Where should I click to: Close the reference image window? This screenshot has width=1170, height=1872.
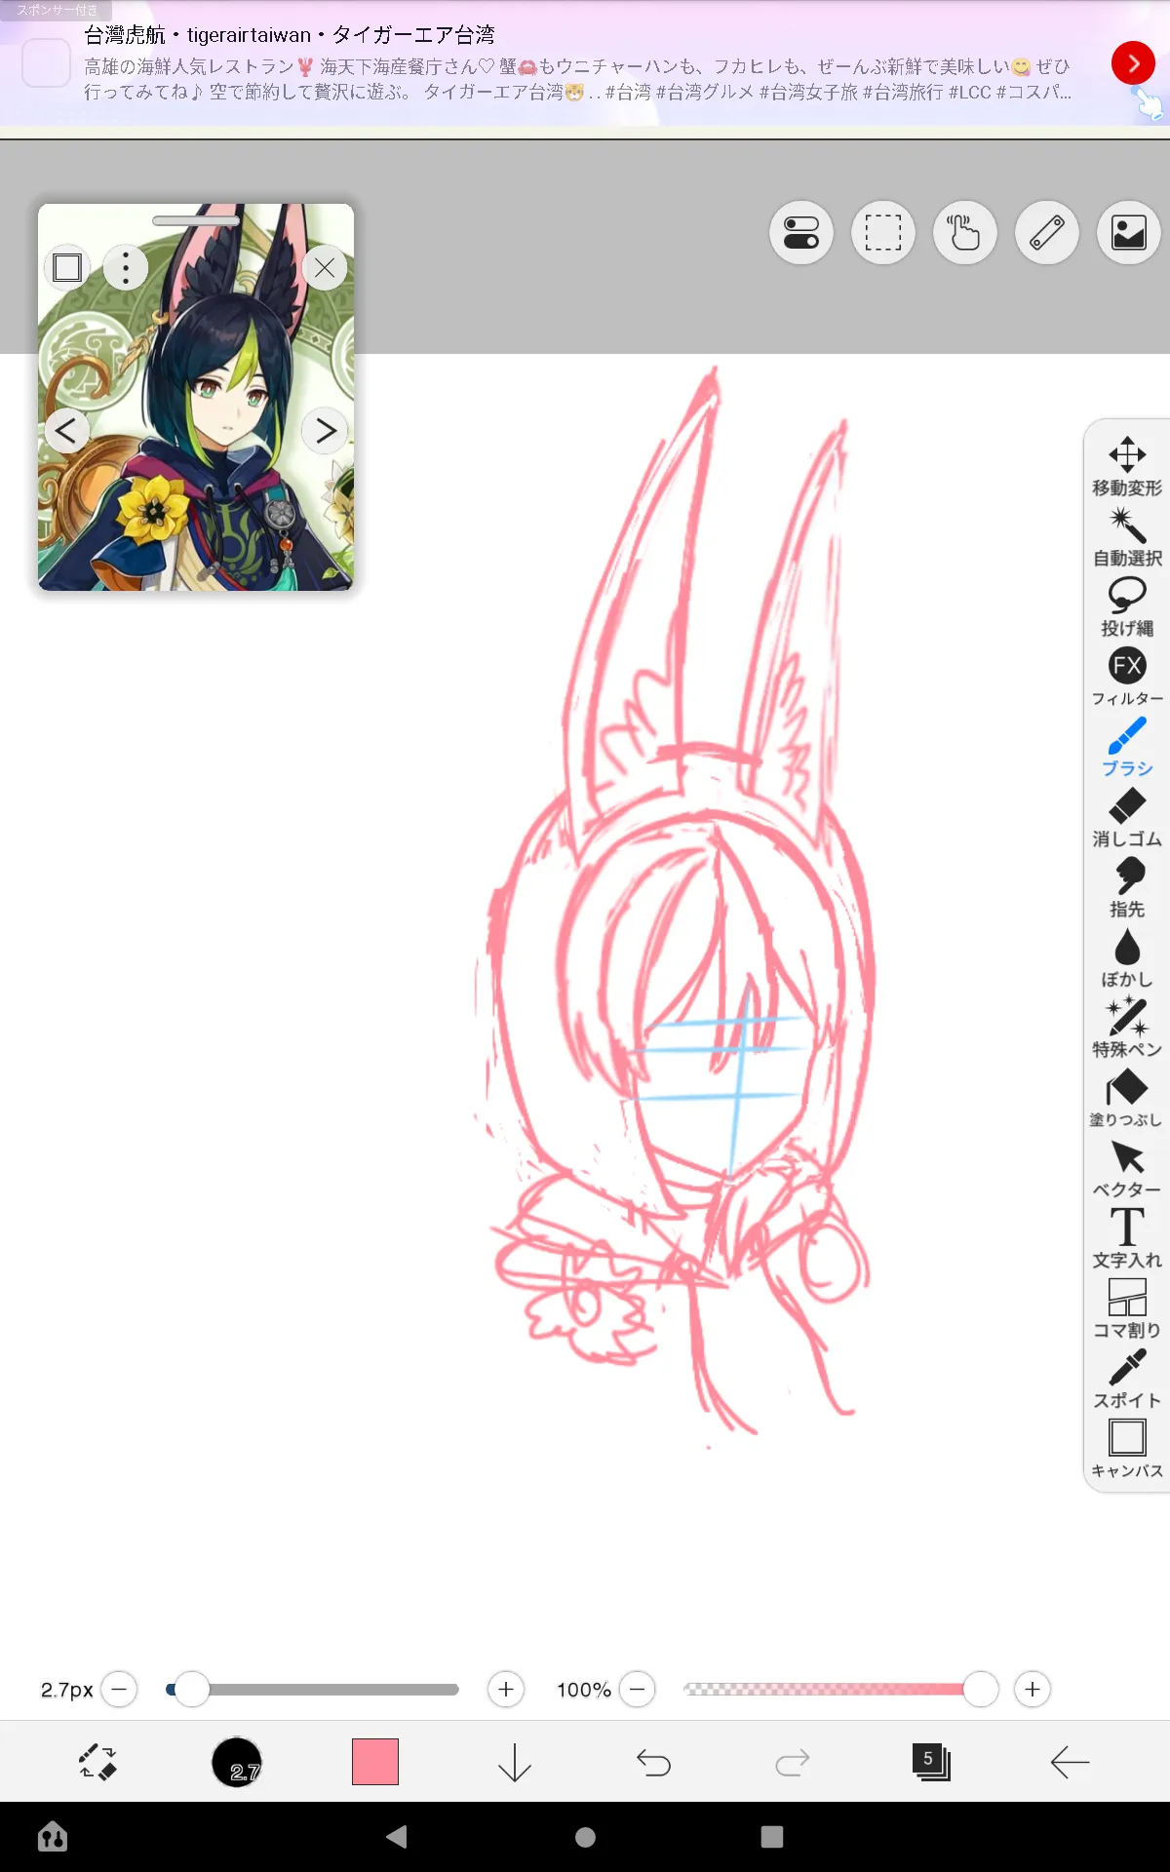(325, 267)
